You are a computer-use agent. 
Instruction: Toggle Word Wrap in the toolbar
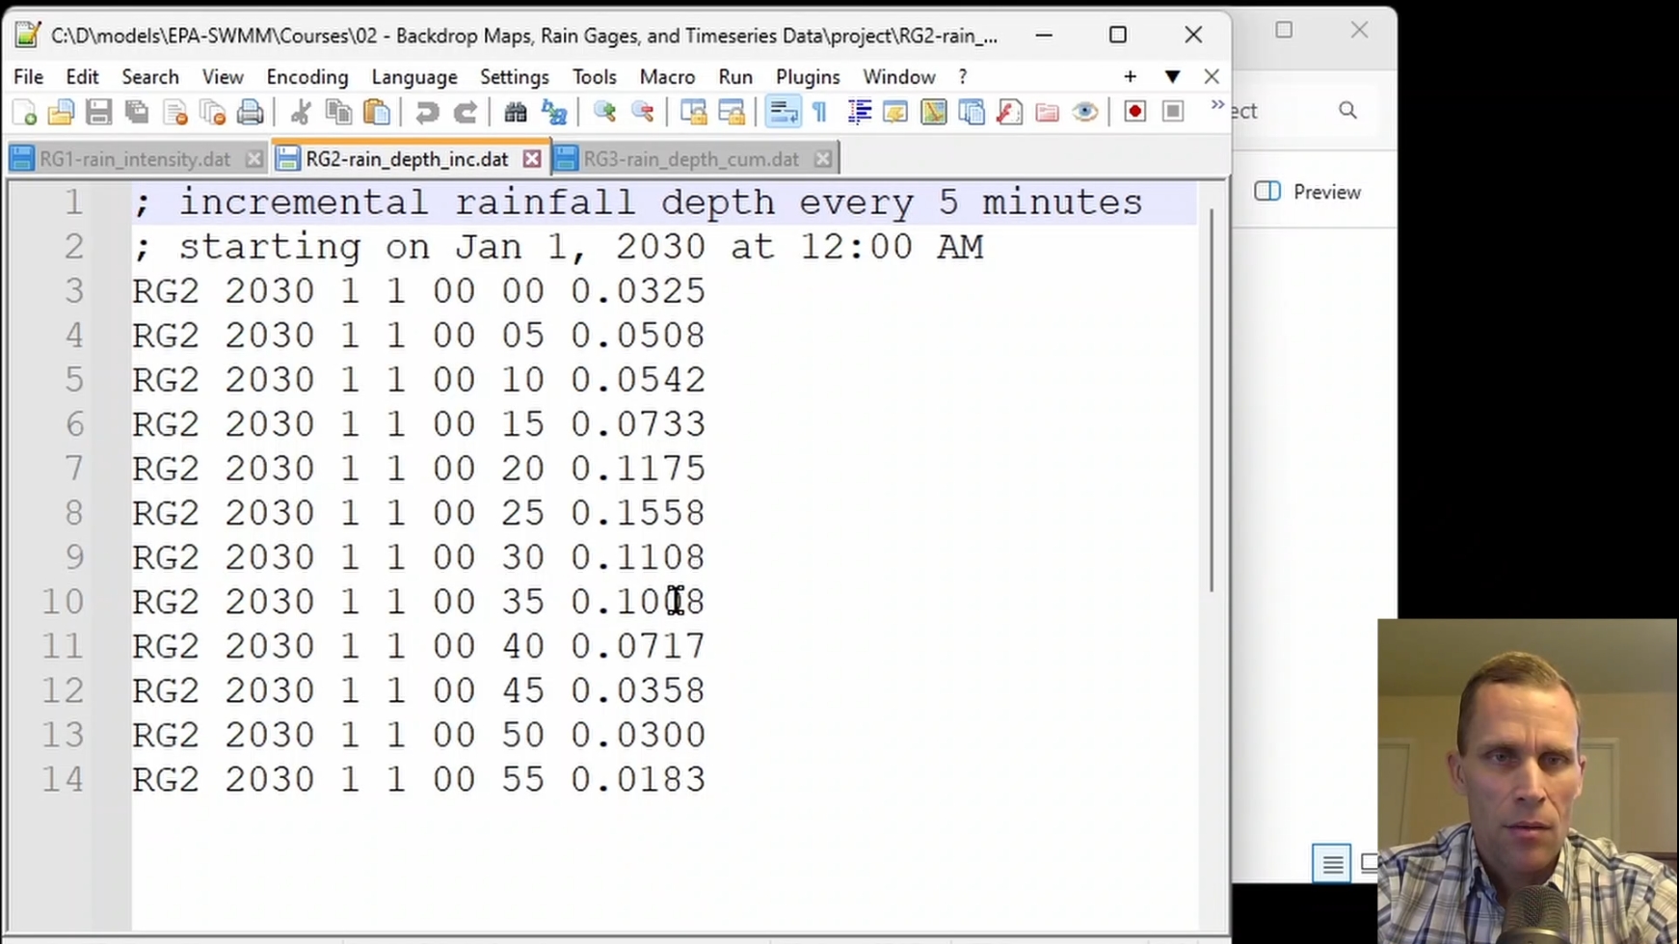pyautogui.click(x=783, y=113)
